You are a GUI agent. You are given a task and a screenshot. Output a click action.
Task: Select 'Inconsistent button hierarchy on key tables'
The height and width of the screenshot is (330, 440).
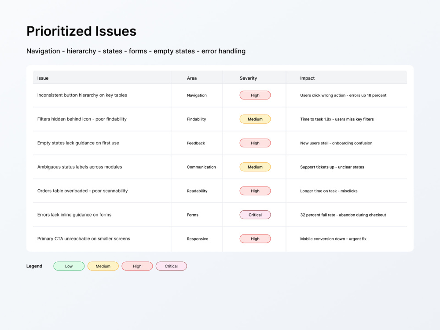pyautogui.click(x=82, y=95)
